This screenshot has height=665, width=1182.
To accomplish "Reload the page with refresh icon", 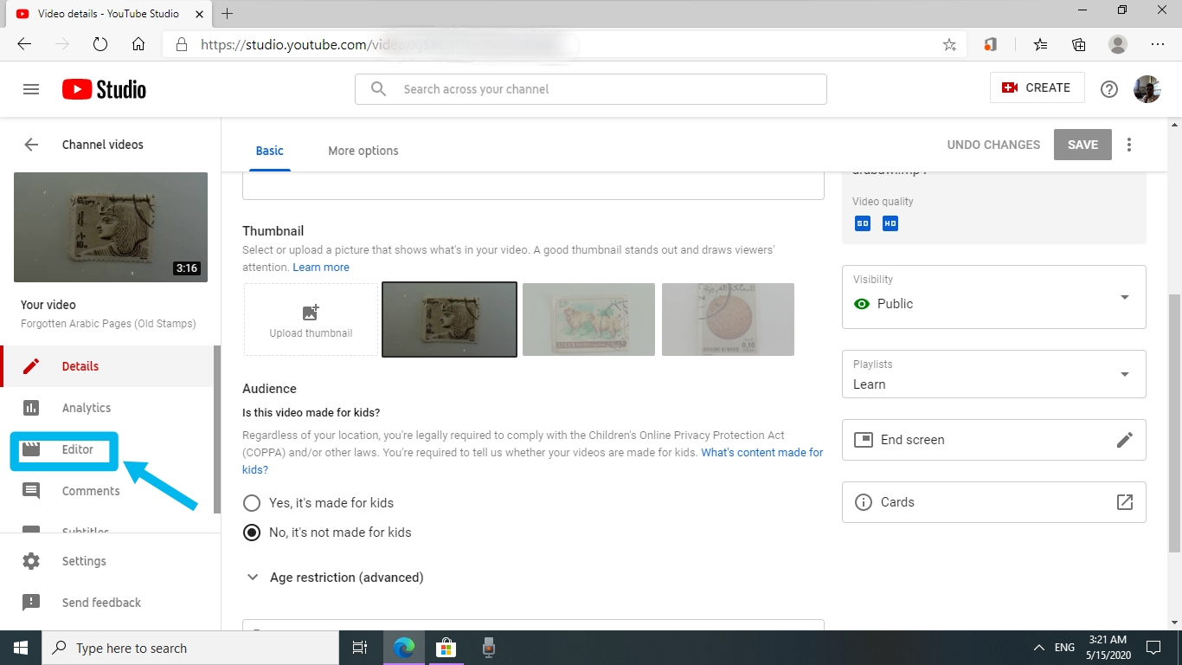I will tap(100, 44).
